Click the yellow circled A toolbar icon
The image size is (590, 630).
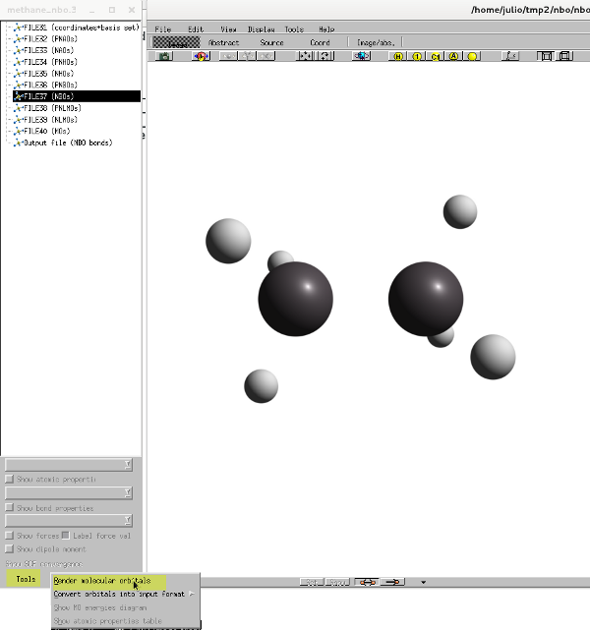coord(453,56)
